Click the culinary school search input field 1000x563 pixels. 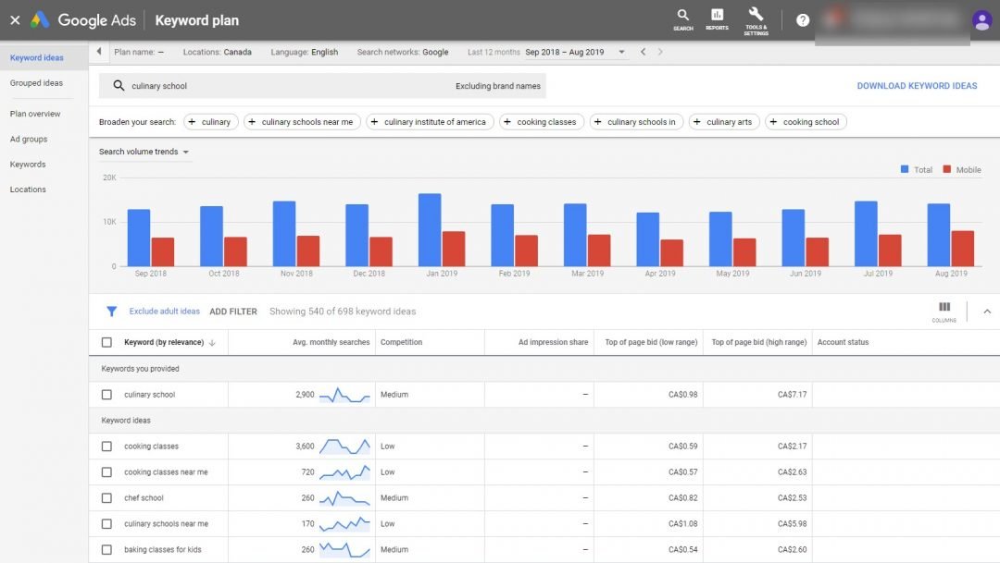278,85
